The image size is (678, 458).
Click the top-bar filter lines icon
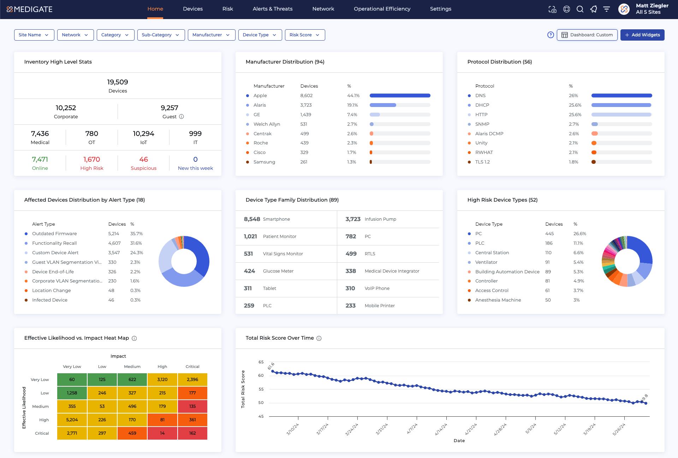(x=606, y=9)
